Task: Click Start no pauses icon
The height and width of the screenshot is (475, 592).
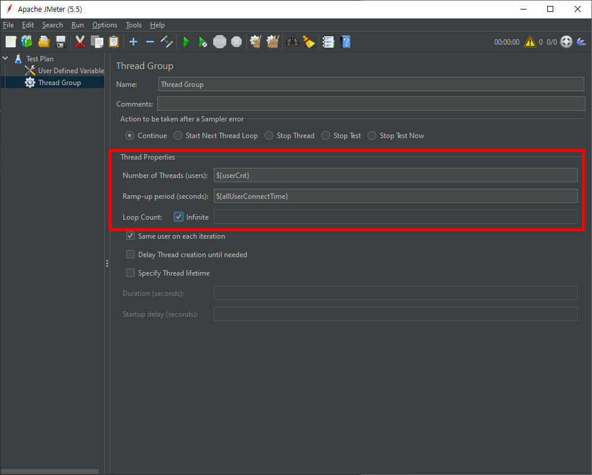Action: pos(202,42)
